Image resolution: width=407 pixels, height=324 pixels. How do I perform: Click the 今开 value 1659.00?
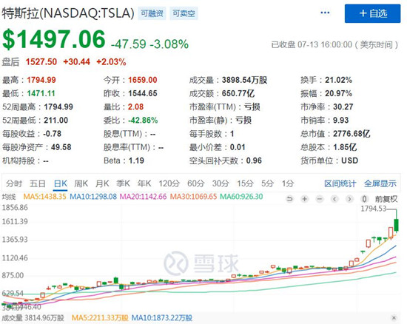[x=143, y=80]
